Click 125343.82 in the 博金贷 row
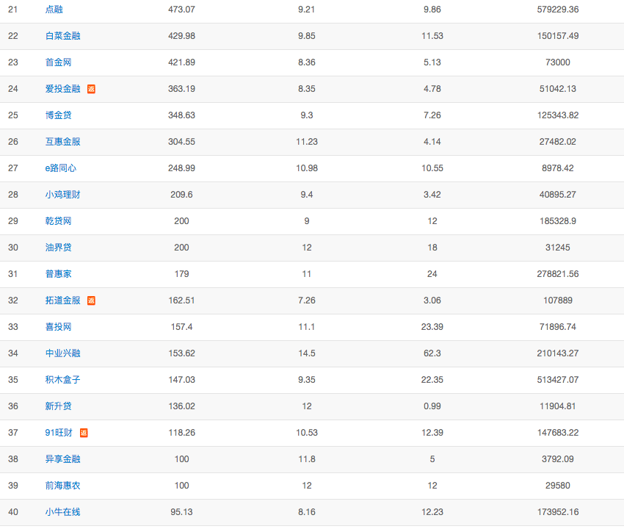This screenshot has height=529, width=624. (x=558, y=115)
